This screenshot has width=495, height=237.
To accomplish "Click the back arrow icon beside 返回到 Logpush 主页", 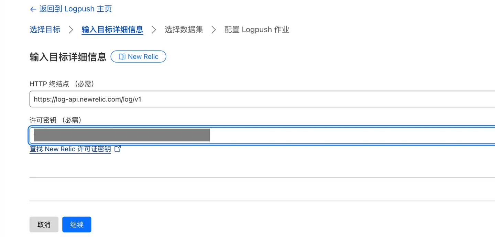I will click(33, 9).
